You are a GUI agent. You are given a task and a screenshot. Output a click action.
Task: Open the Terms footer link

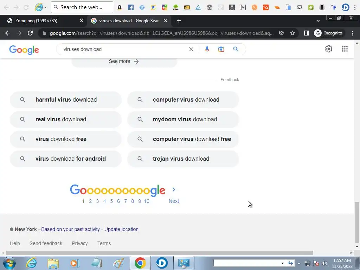click(x=104, y=243)
